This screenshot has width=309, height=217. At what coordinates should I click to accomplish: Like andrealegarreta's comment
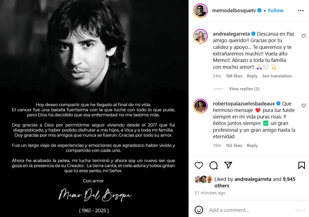tap(304, 36)
